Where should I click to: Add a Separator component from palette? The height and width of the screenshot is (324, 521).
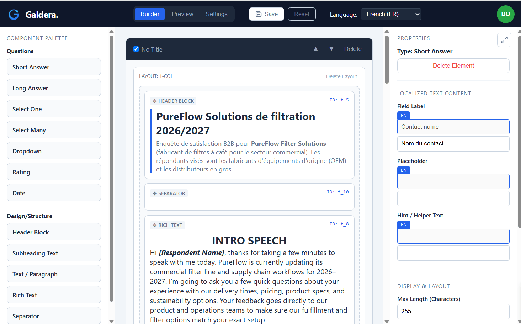pyautogui.click(x=54, y=316)
